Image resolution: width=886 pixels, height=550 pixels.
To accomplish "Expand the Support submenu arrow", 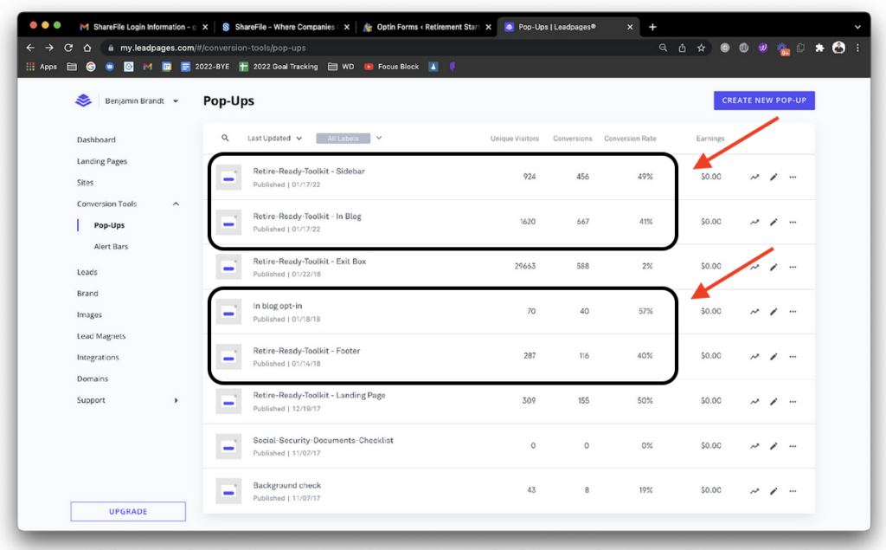I will (176, 400).
